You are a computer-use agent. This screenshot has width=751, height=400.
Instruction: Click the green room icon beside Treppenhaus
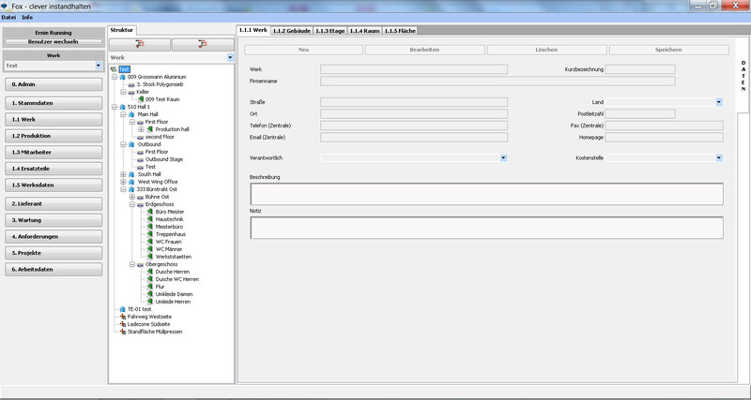click(149, 234)
